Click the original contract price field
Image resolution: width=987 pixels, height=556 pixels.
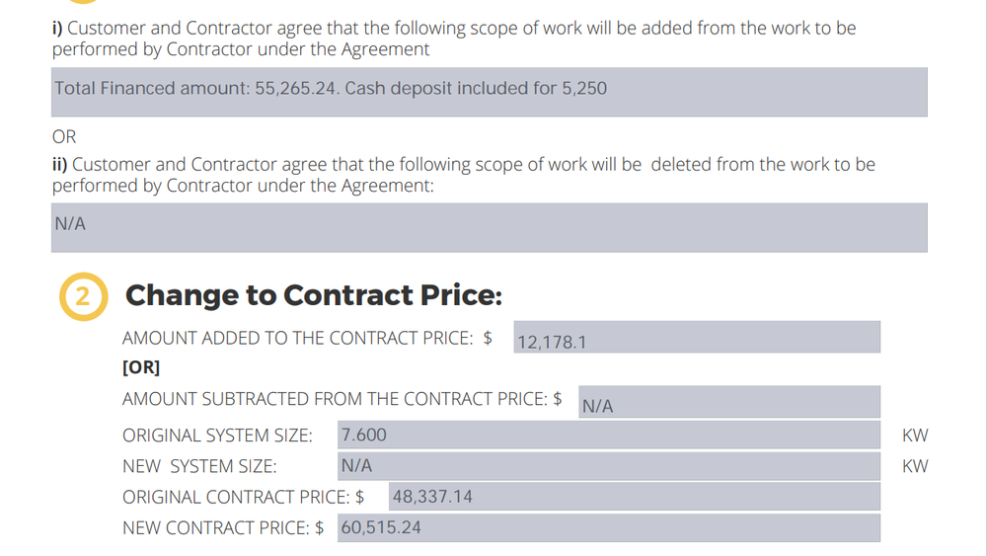[634, 497]
